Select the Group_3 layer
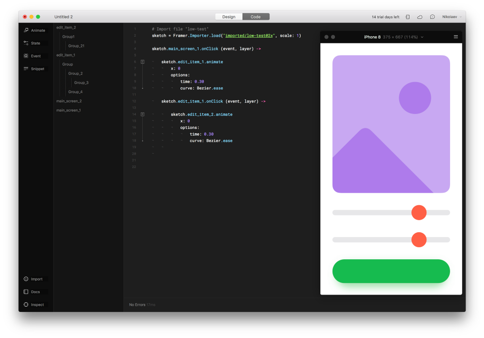The image size is (484, 338). click(x=81, y=83)
